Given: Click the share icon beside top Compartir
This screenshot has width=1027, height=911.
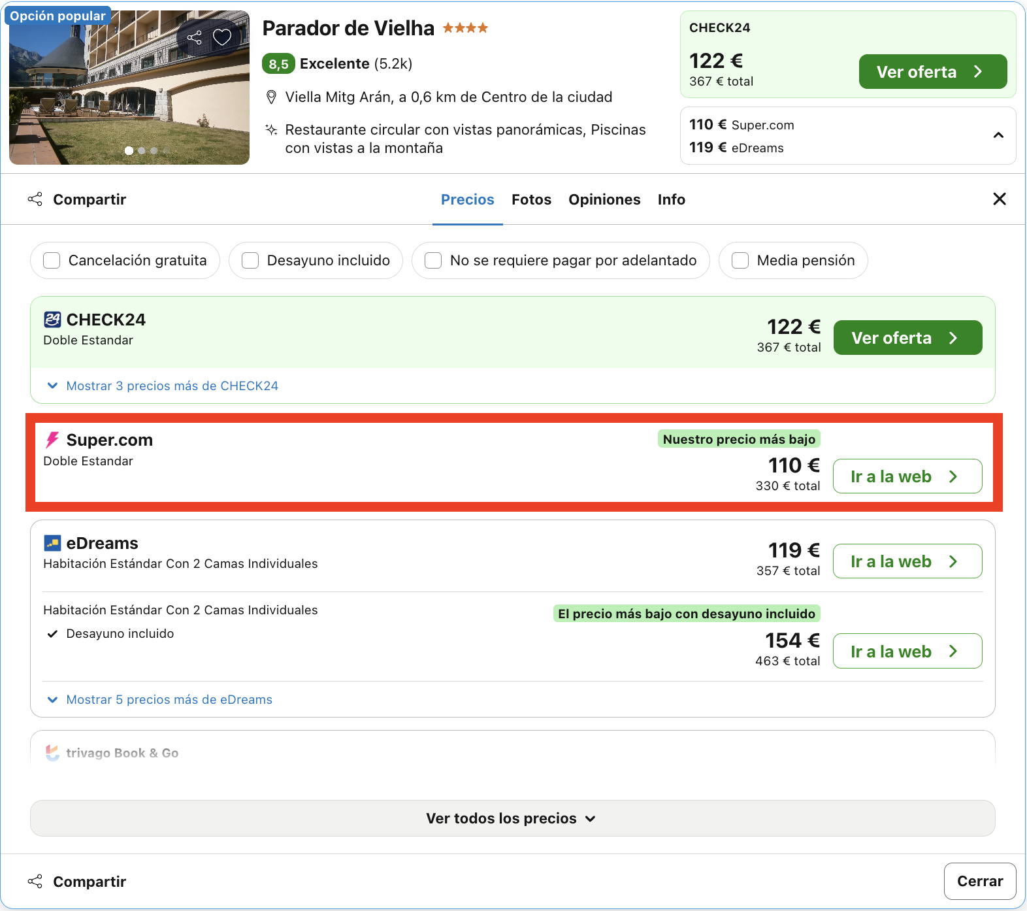Looking at the screenshot, I should tap(35, 199).
